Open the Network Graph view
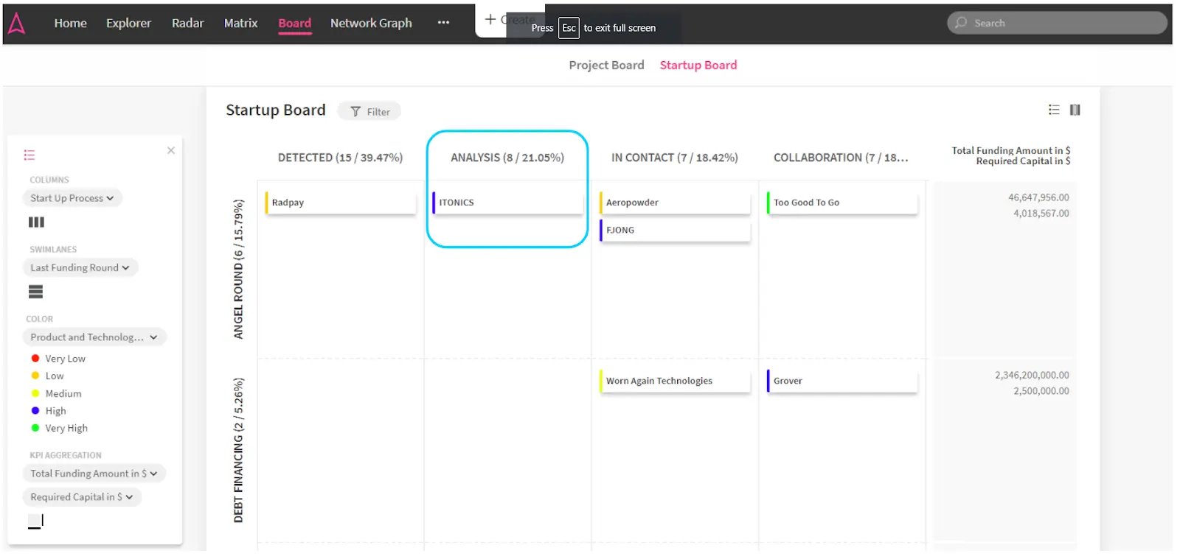This screenshot has height=559, width=1180. [371, 24]
